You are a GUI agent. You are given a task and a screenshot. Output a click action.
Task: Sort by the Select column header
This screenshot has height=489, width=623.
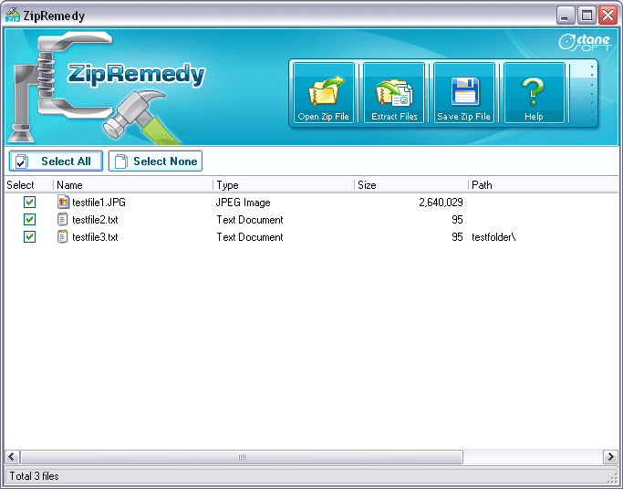(x=28, y=184)
